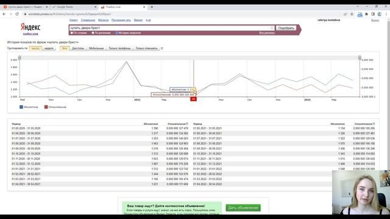
Task: Select 'Только планшеты' filter
Action: [x=146, y=49]
